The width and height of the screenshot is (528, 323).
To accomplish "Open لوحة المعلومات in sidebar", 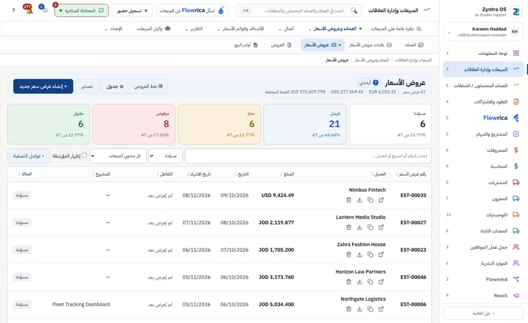I will (x=483, y=53).
